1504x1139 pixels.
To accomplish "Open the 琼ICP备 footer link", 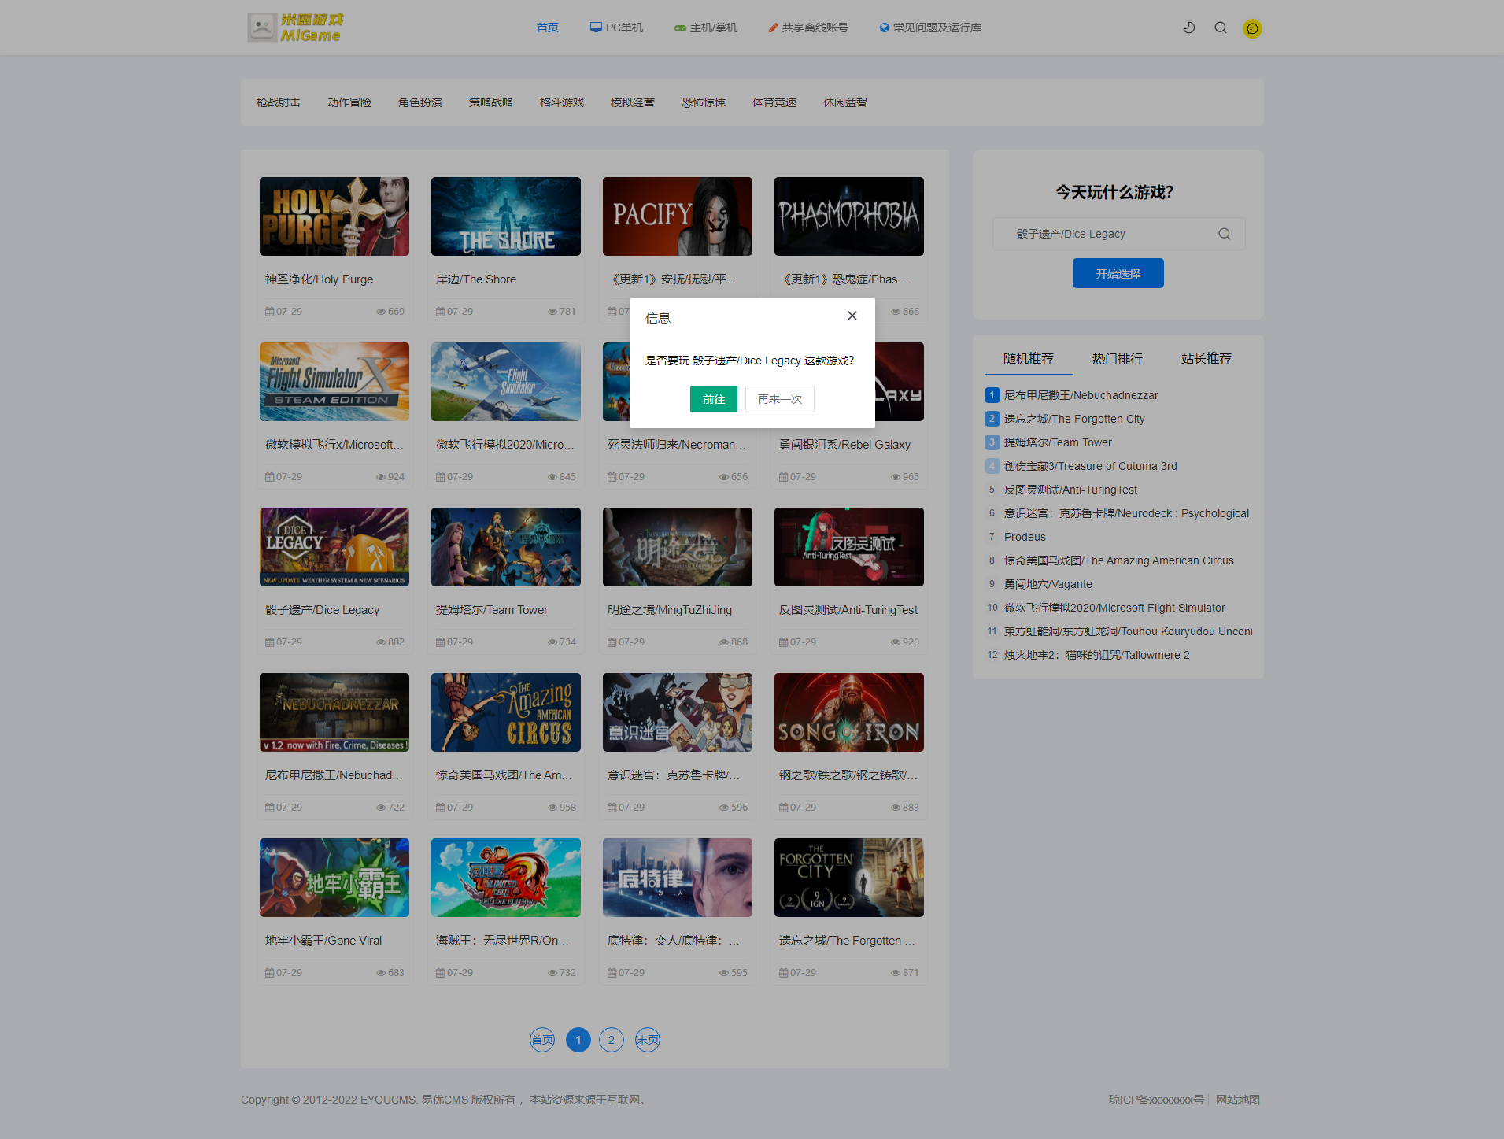I will [1156, 1100].
